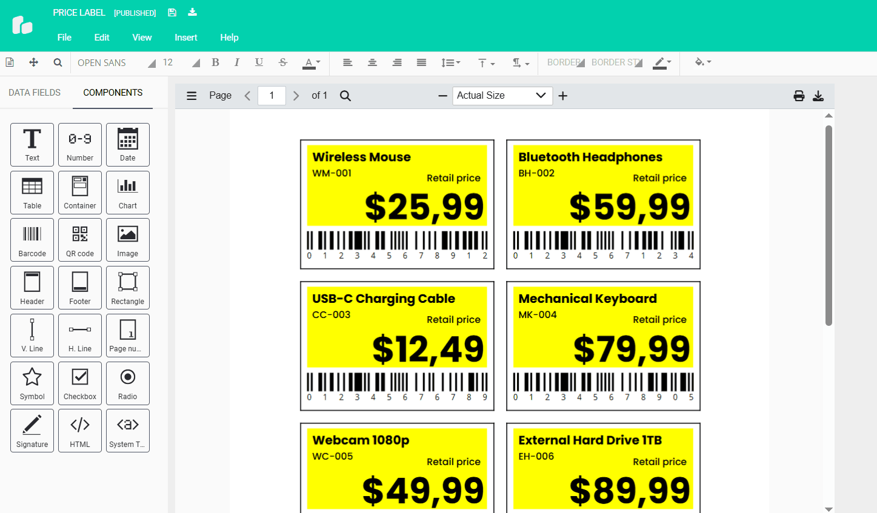The height and width of the screenshot is (513, 877).
Task: Insert a Page number component
Action: [128, 336]
